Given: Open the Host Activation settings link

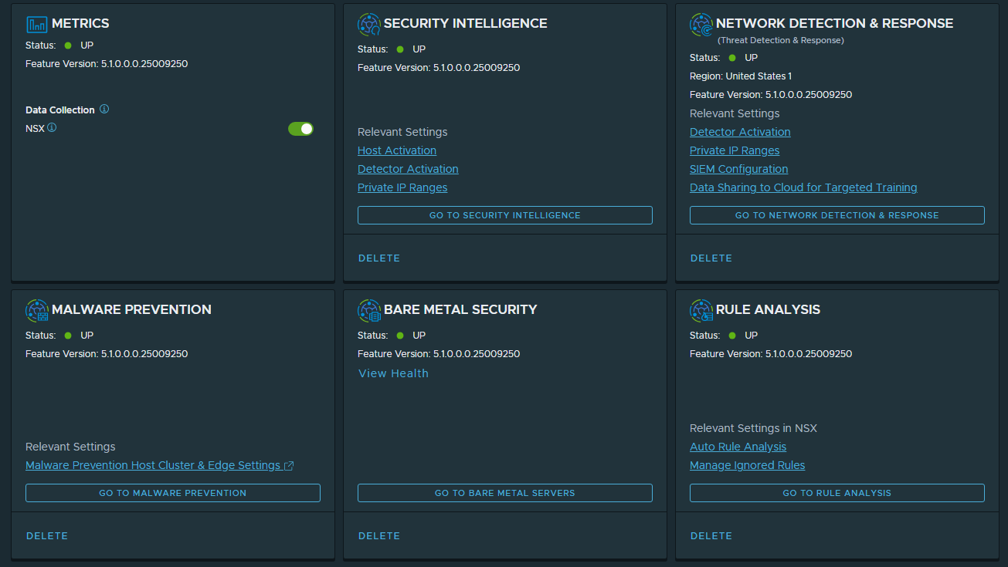Looking at the screenshot, I should (397, 150).
